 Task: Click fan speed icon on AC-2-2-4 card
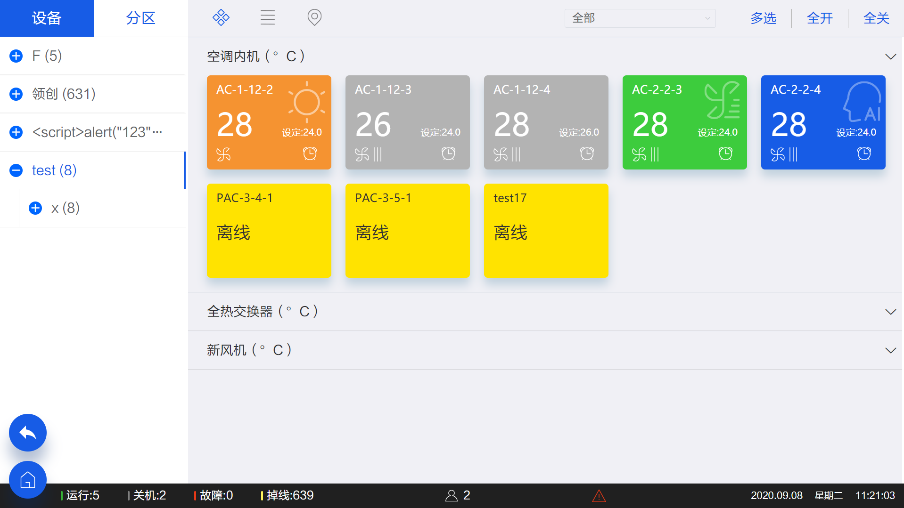pos(778,154)
